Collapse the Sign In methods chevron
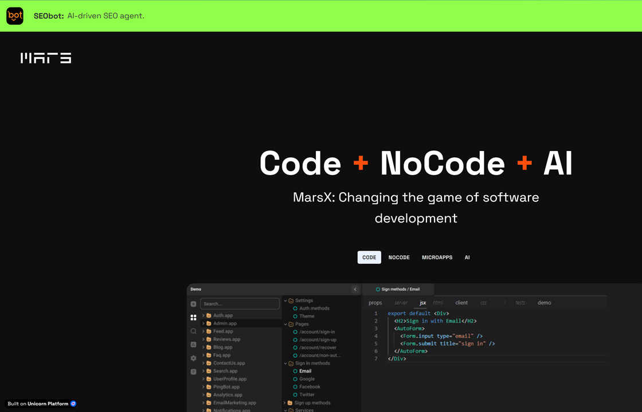This screenshot has height=412, width=642. tap(285, 363)
